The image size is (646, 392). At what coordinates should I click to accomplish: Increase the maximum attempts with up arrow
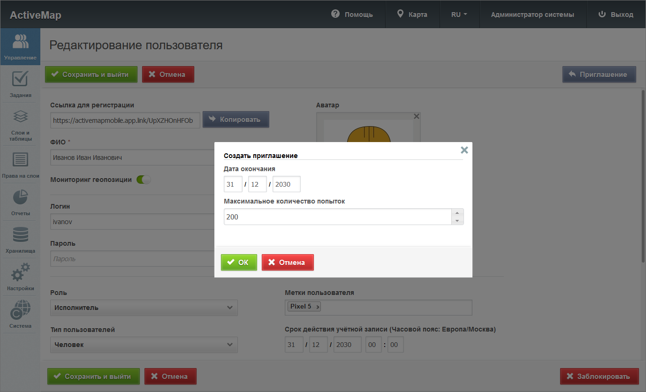[457, 213]
